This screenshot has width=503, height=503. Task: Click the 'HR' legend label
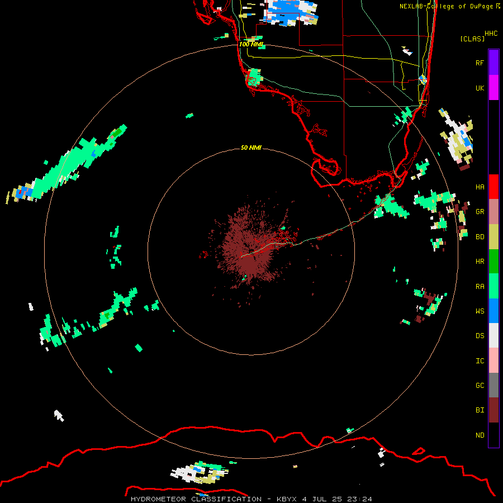click(x=480, y=262)
